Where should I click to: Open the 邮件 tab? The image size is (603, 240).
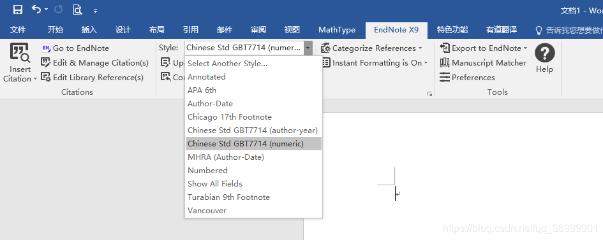[224, 30]
